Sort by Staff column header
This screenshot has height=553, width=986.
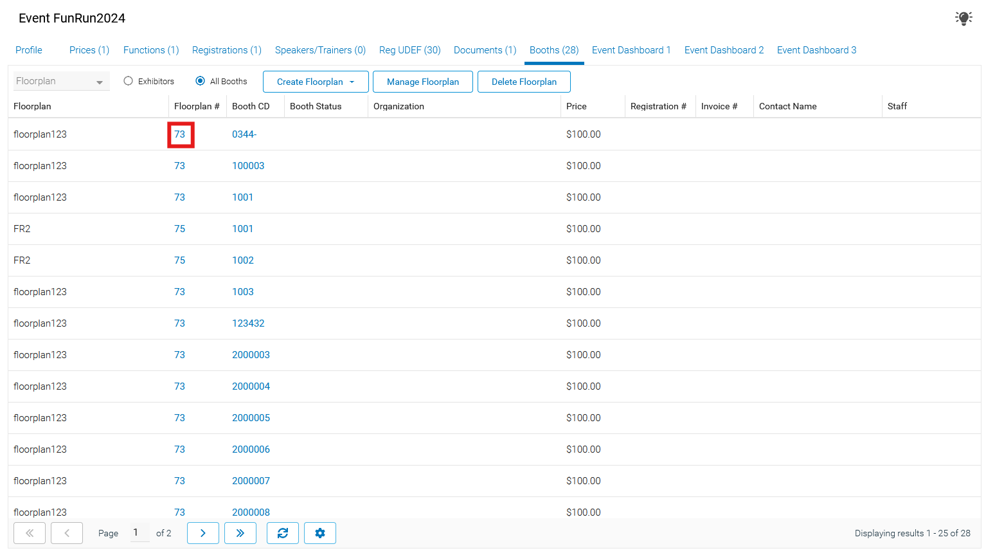pos(897,106)
